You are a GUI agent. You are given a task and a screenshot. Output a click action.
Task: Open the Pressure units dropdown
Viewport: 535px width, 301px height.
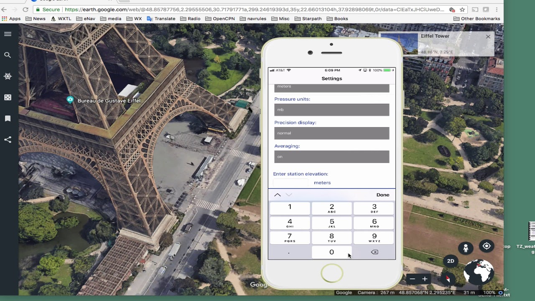(x=331, y=110)
